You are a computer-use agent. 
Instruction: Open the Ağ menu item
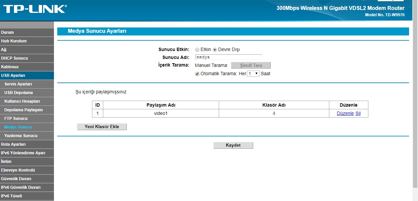click(27, 50)
